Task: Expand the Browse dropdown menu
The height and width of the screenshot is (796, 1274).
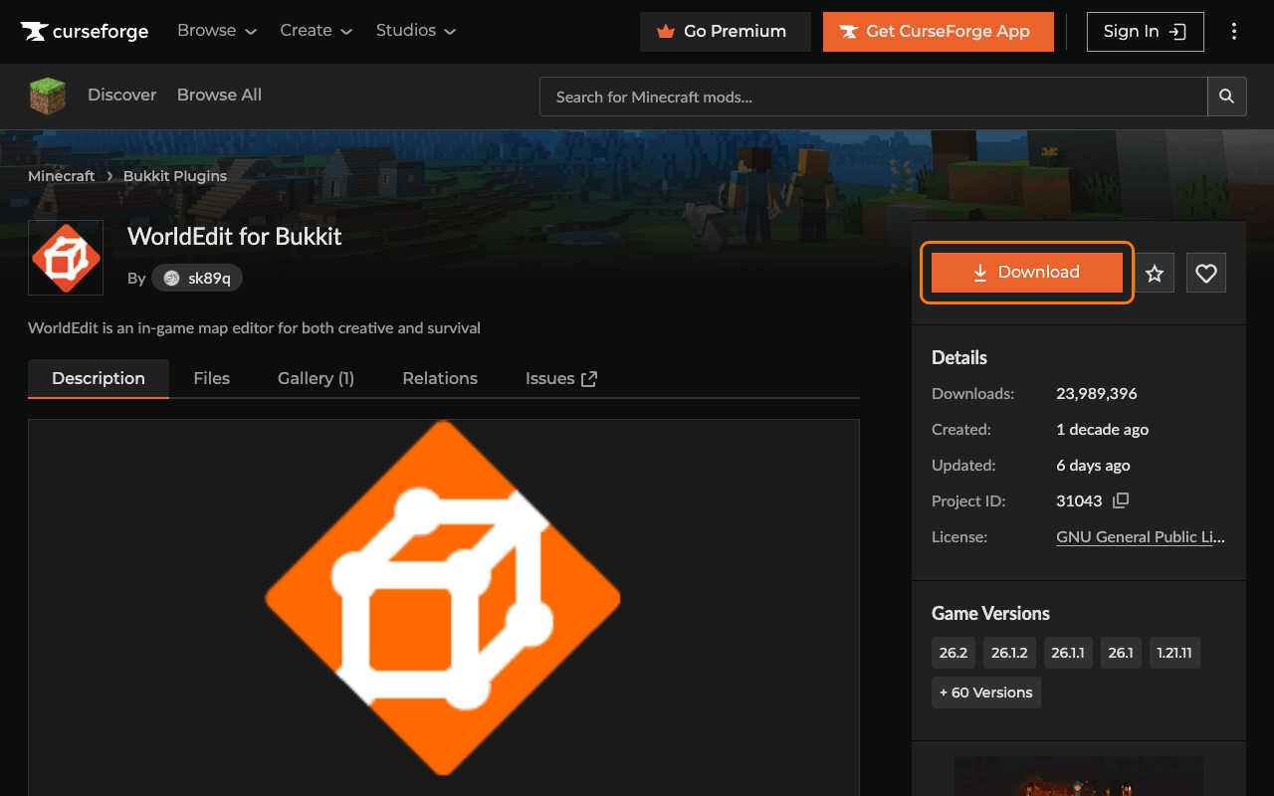Action: pos(217,31)
